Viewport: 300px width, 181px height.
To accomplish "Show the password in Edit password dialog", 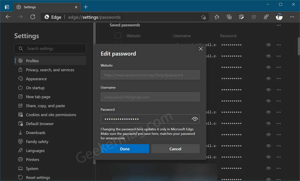I will click(x=195, y=119).
